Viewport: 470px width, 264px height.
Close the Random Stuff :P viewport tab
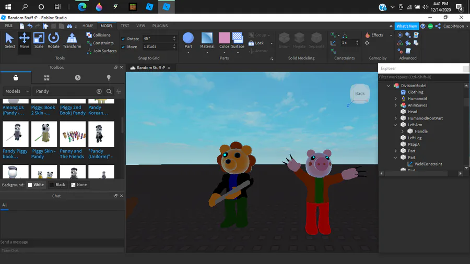click(169, 68)
